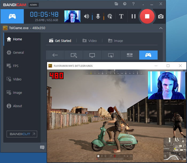Click the BANDICUT link button

[22, 134]
